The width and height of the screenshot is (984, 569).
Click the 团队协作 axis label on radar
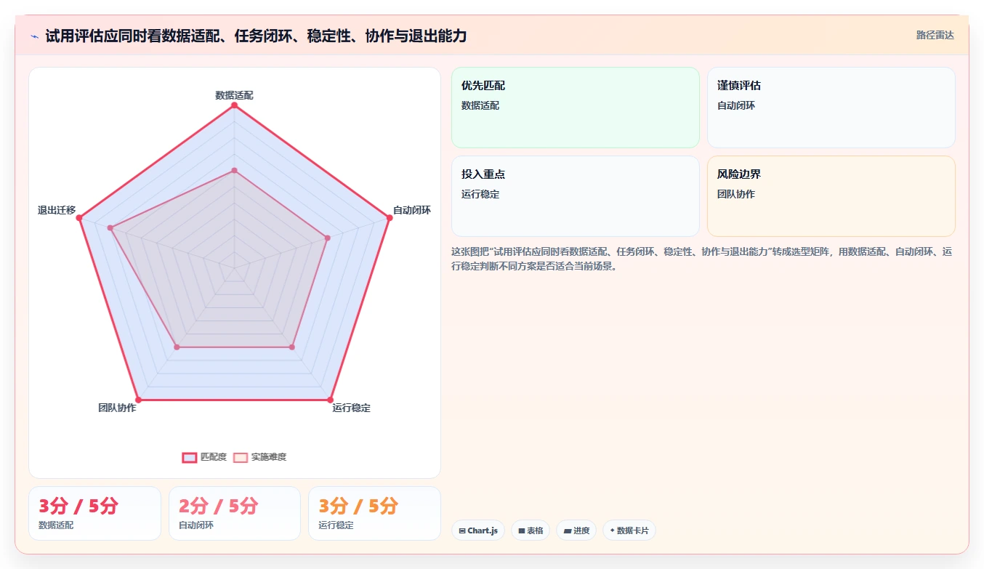[x=117, y=408]
